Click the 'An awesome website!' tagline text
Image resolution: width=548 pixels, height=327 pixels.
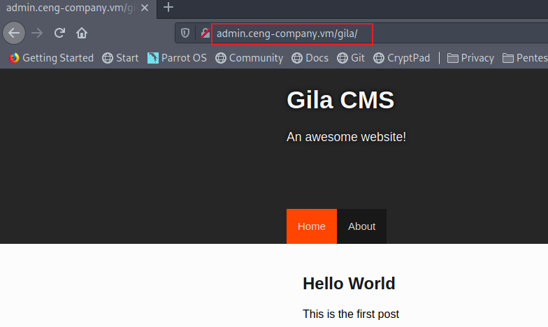[x=347, y=137]
